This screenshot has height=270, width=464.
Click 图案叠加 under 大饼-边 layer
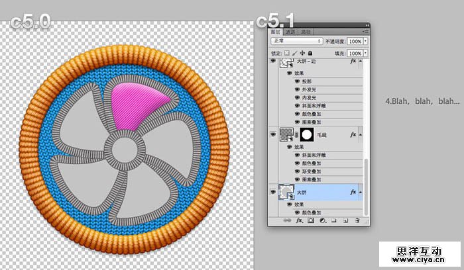312,122
